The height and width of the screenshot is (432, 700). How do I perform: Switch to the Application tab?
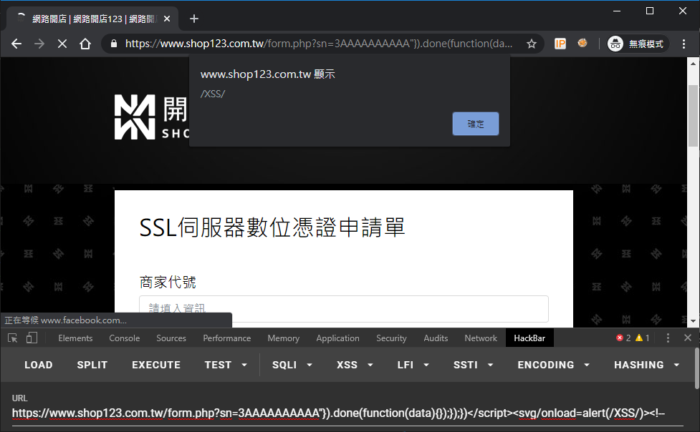pyautogui.click(x=337, y=338)
